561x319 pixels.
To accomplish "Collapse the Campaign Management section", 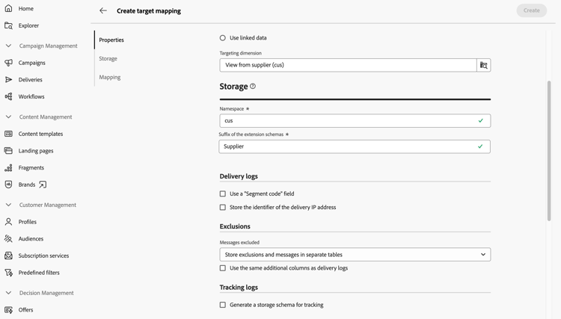I will coord(8,46).
